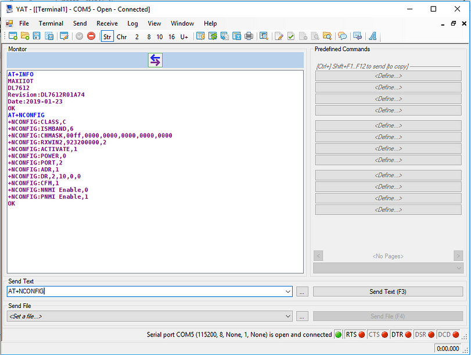
Task: Click the Log On checkmark icon
Action: pyautogui.click(x=291, y=37)
